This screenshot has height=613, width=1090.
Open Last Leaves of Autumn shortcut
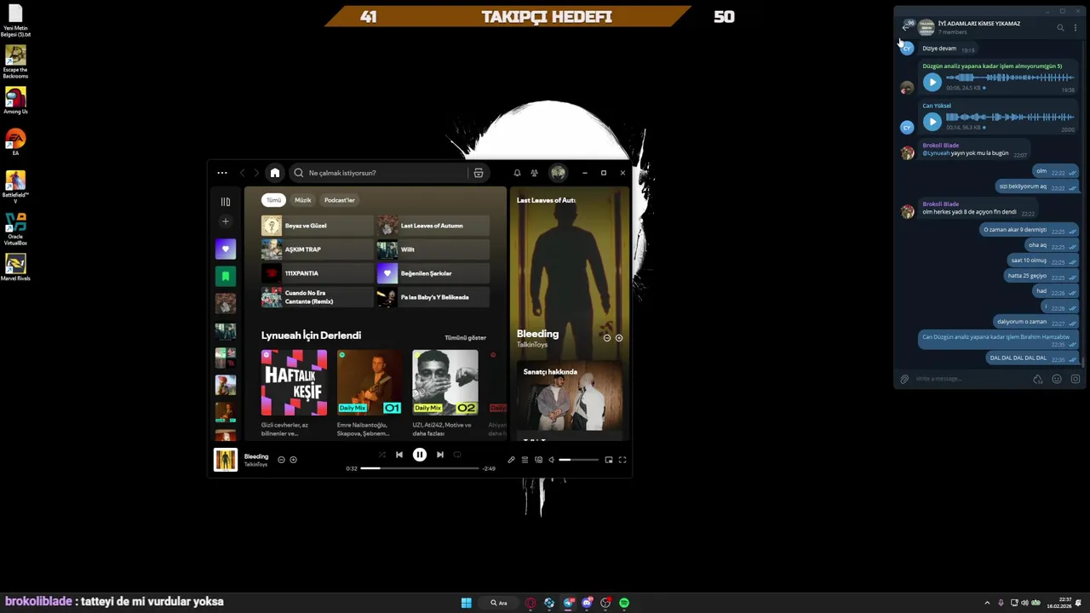point(433,226)
